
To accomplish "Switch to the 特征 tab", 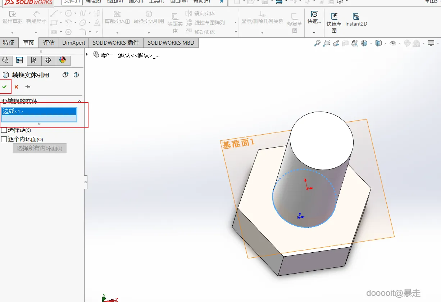I will [9, 42].
